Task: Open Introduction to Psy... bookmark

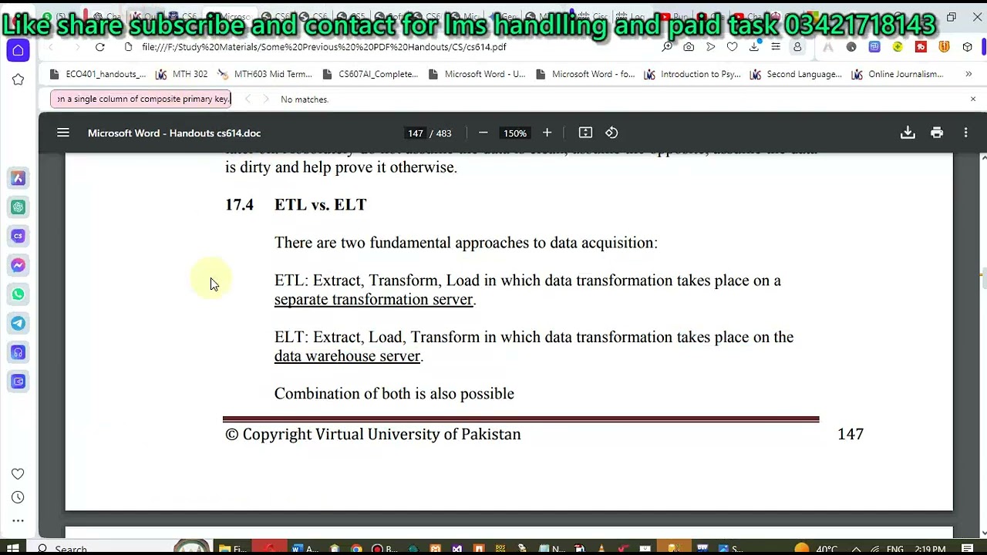Action: [692, 74]
